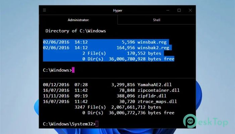Click the 388,096 file size value
This screenshot has height=134, width=235.
(x=126, y=96)
